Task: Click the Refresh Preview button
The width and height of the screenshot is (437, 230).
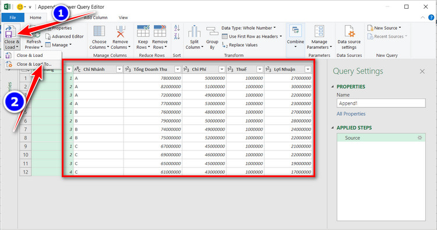Action: click(x=34, y=38)
